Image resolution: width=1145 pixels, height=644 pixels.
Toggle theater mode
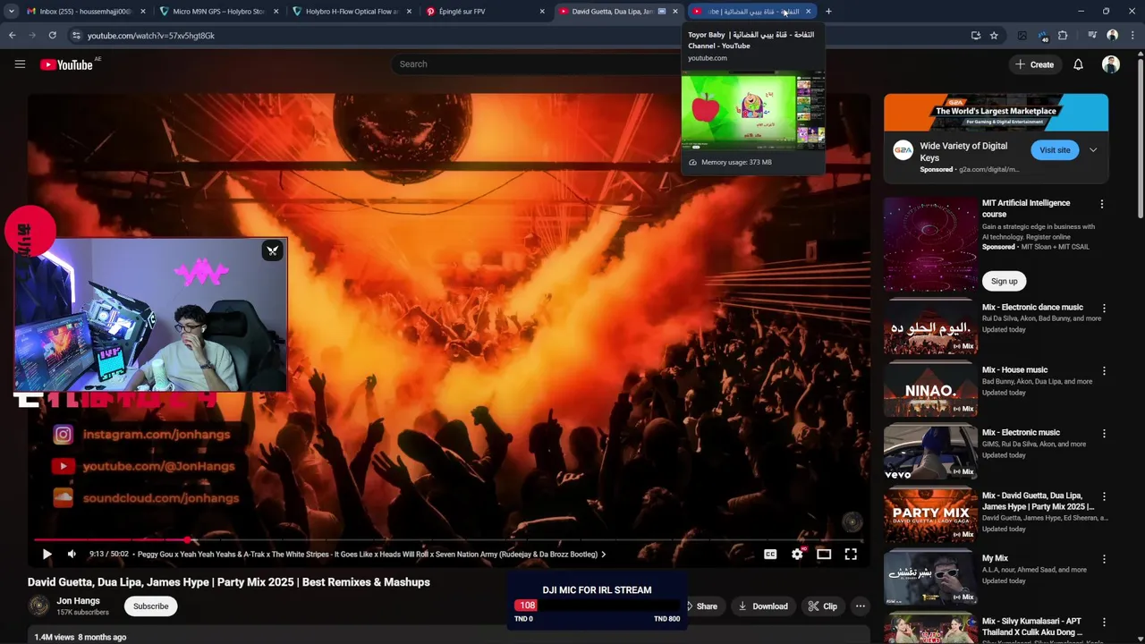coord(824,555)
